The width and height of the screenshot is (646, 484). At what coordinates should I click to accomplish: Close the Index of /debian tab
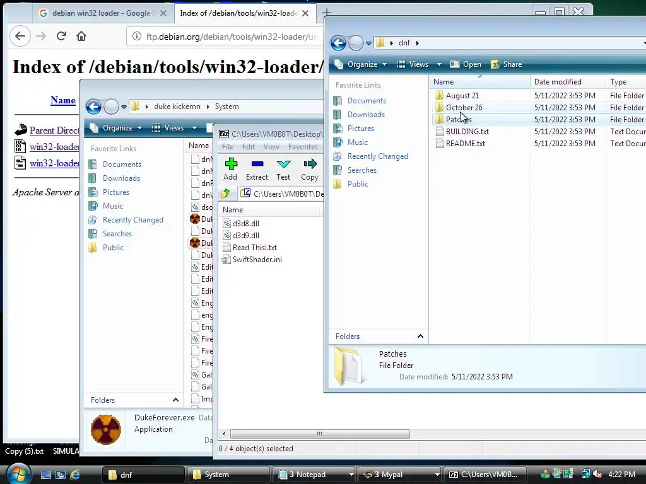[x=305, y=13]
